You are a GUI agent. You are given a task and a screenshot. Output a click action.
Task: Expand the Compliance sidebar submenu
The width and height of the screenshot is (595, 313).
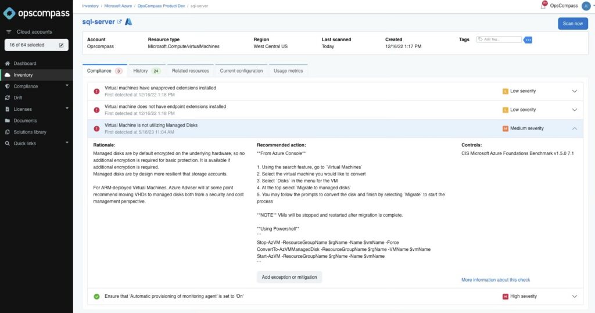coord(67,86)
